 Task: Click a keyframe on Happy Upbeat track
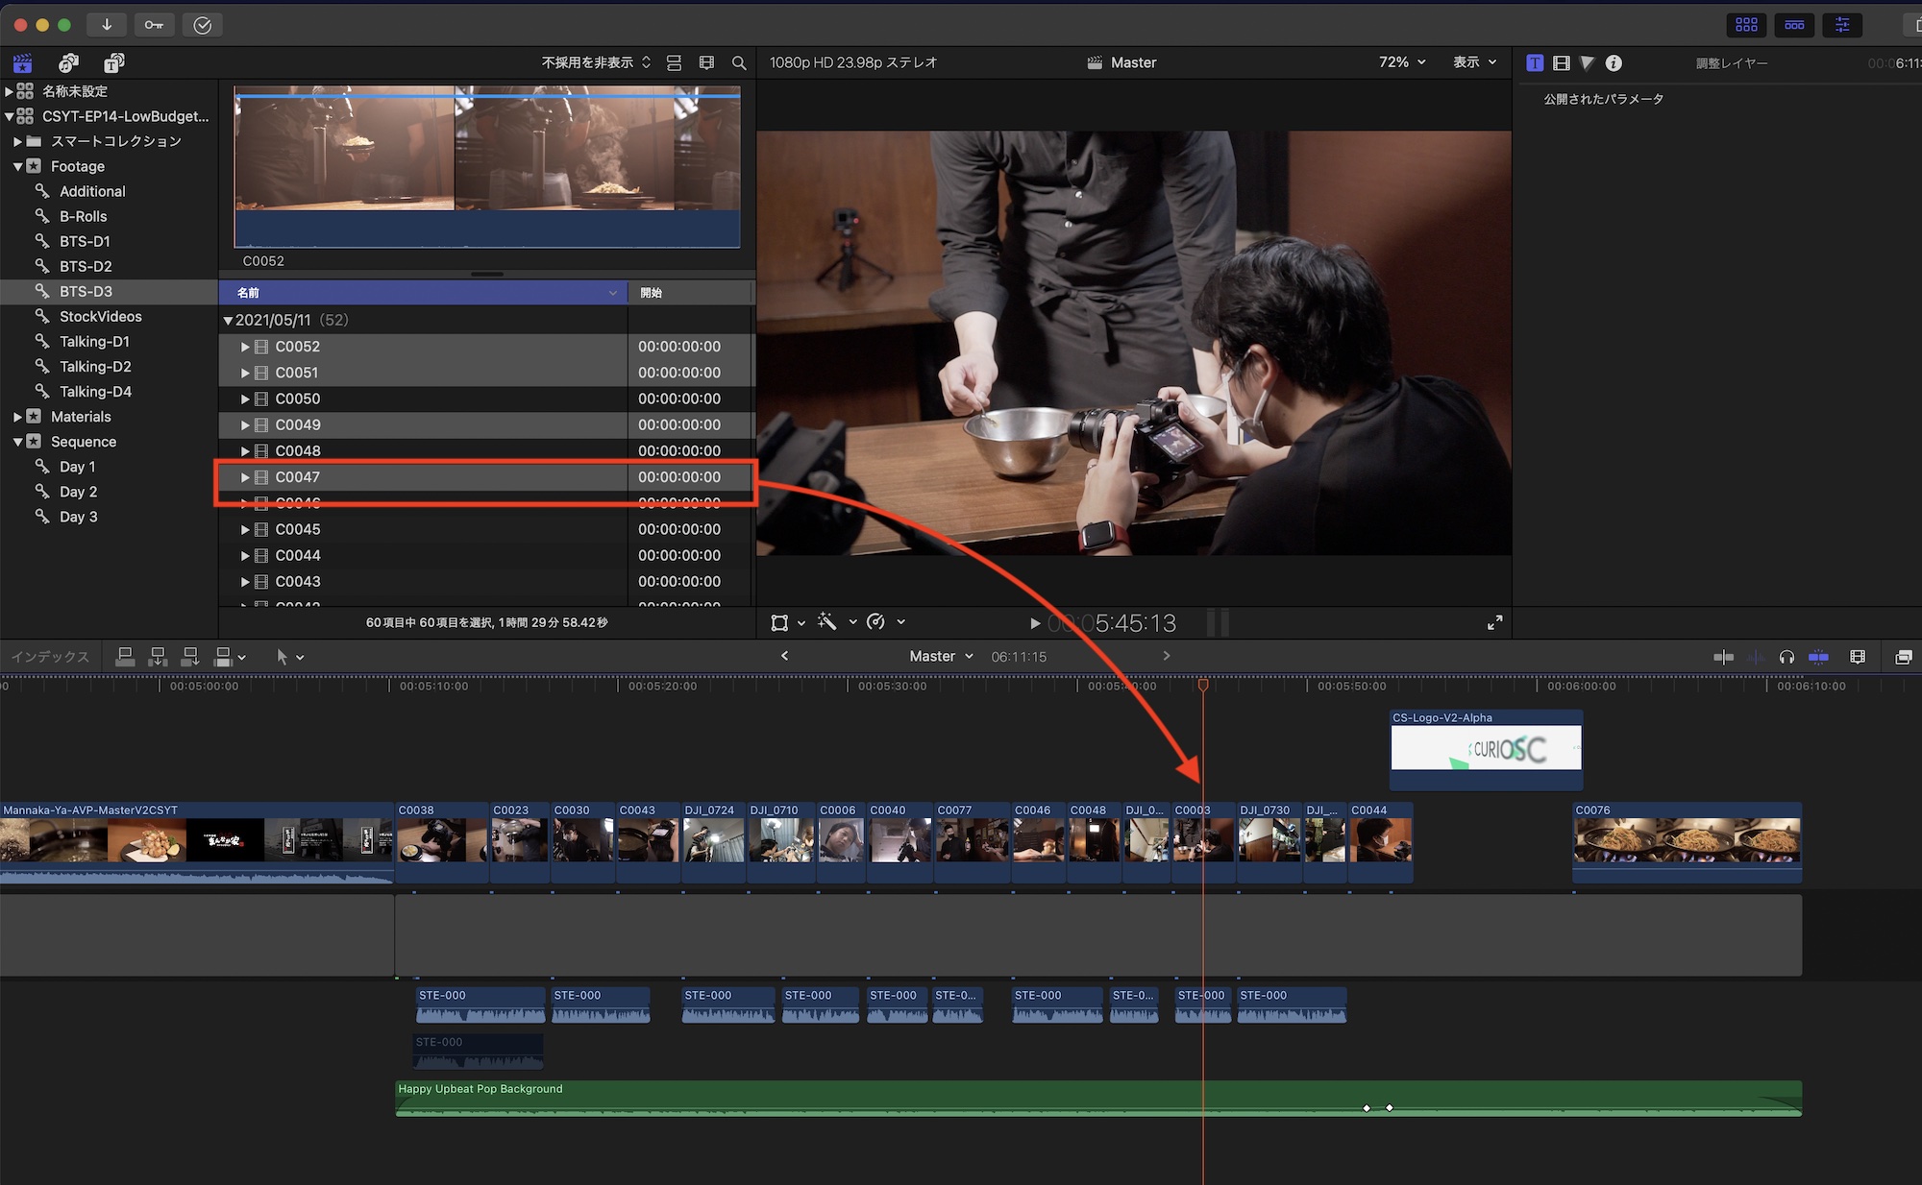(x=1367, y=1108)
